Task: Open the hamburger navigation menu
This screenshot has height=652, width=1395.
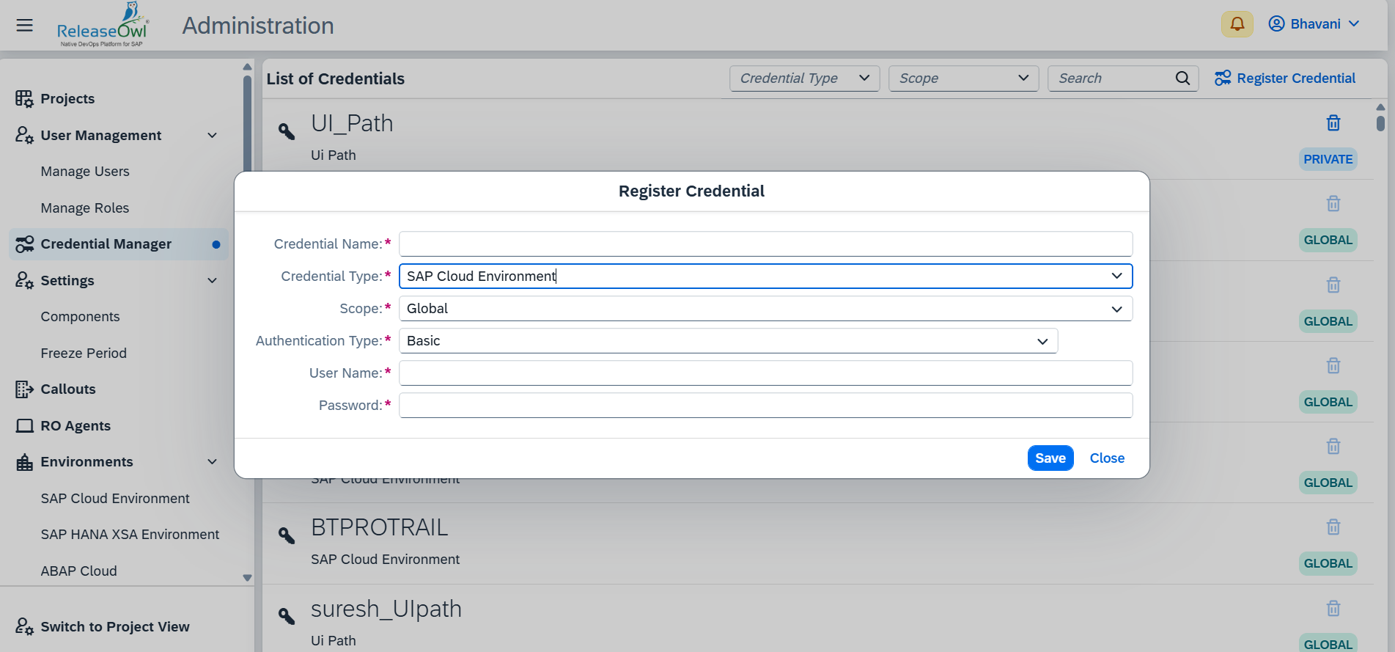Action: (25, 25)
